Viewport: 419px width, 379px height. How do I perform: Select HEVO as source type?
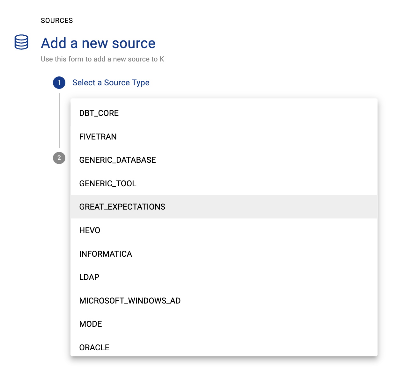point(90,231)
